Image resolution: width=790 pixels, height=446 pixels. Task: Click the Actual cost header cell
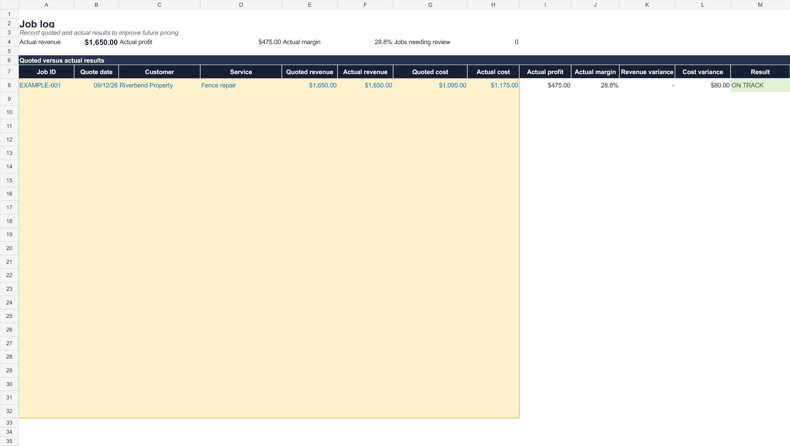pos(493,72)
